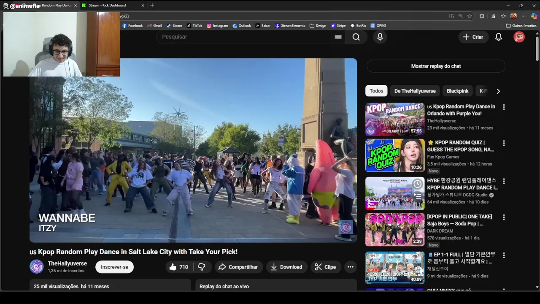540x304 pixels.
Task: Open more actions ellipsis under video
Action: (x=350, y=267)
